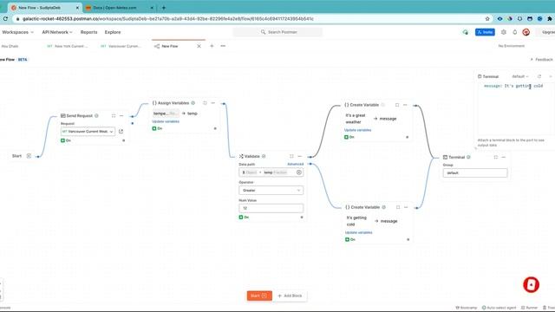Click the Send Request block title icon

(x=63, y=115)
